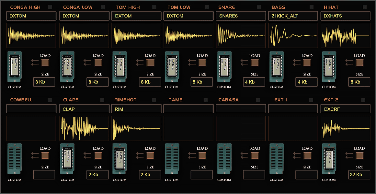Click the Rimshot waveform preview
The width and height of the screenshot is (376, 194).
[136, 128]
